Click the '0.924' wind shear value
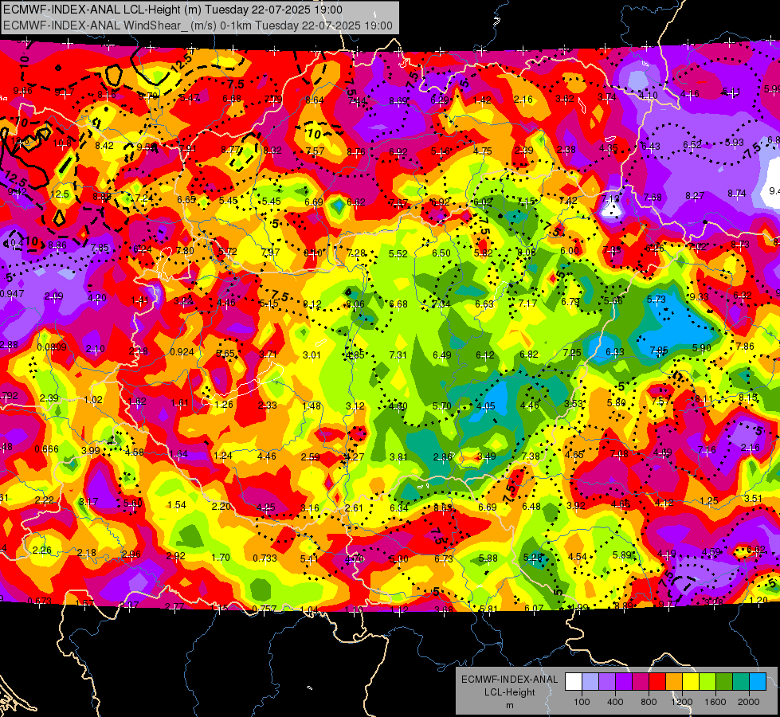 pos(182,352)
